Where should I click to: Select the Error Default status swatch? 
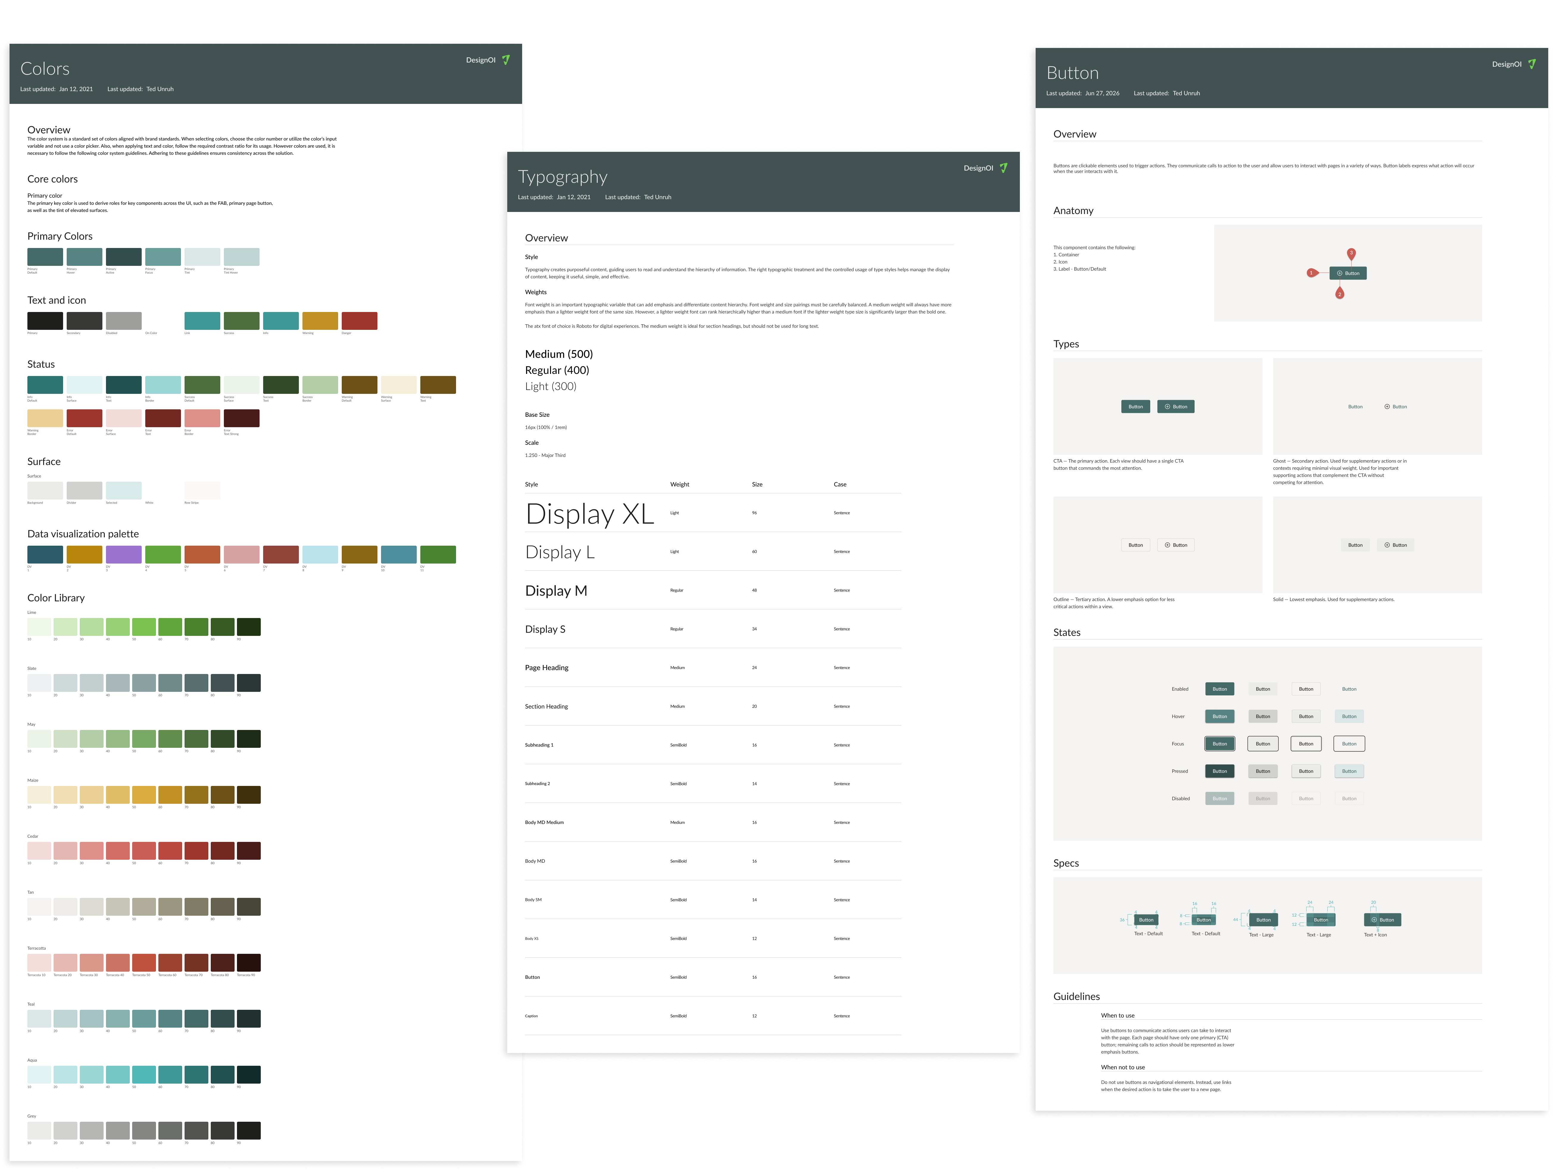pos(84,418)
